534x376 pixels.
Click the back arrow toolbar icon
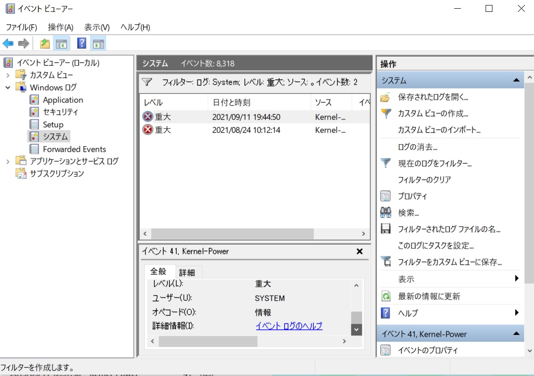(8, 43)
